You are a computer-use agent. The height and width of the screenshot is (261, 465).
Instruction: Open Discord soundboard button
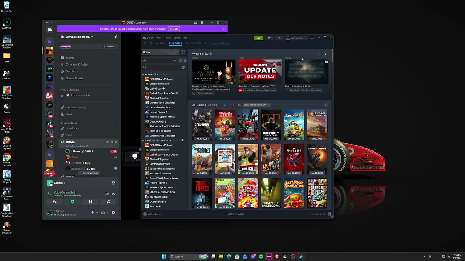[108, 202]
